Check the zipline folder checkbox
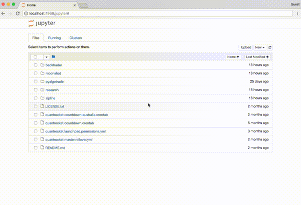The image size is (301, 205). pos(36,98)
